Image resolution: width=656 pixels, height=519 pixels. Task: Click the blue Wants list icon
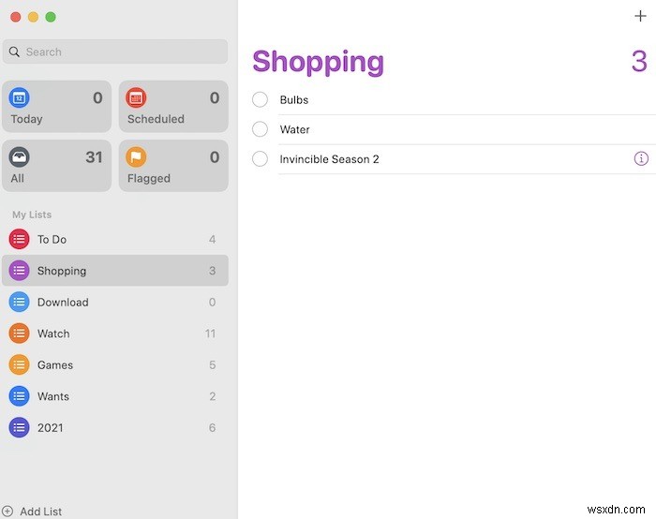click(x=20, y=396)
